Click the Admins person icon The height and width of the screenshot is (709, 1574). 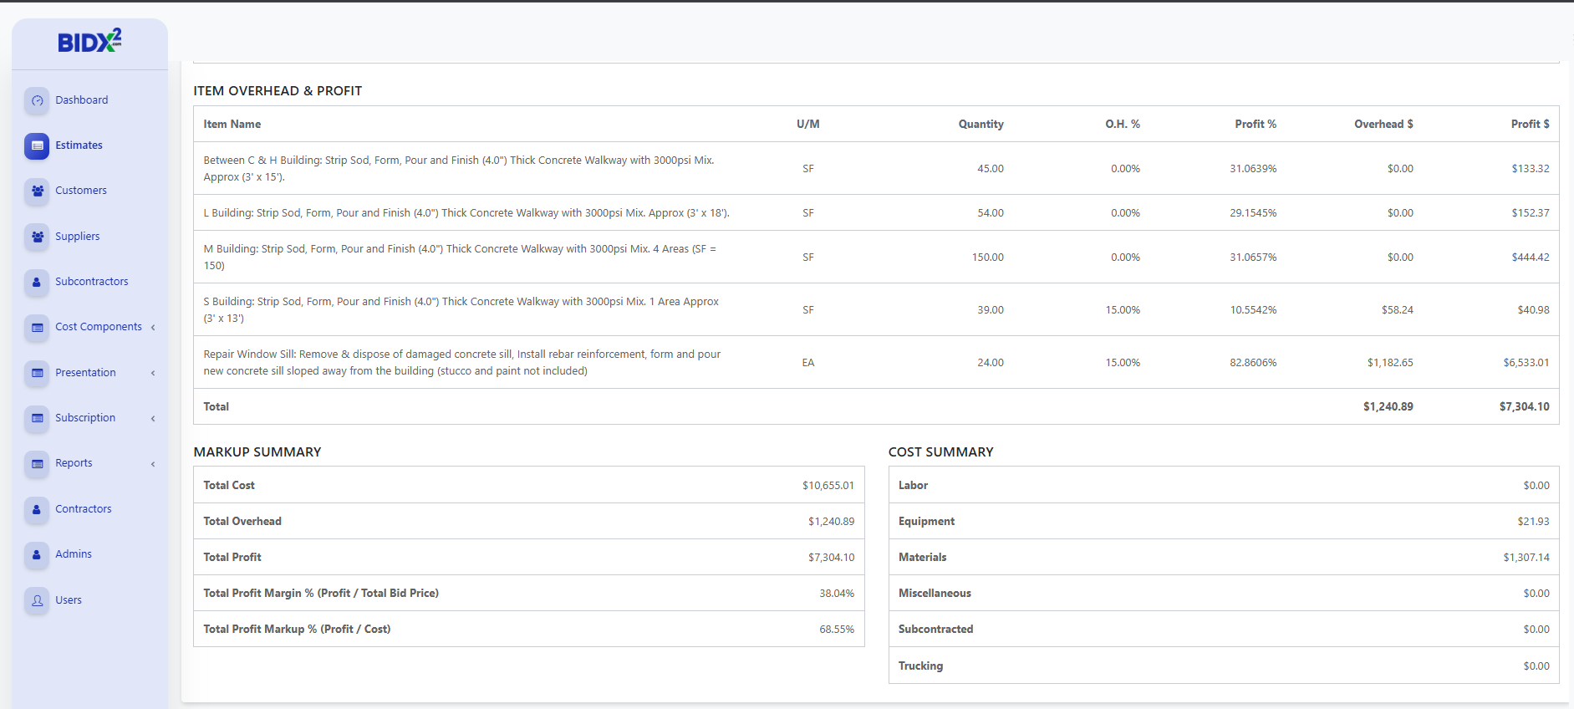click(x=37, y=554)
